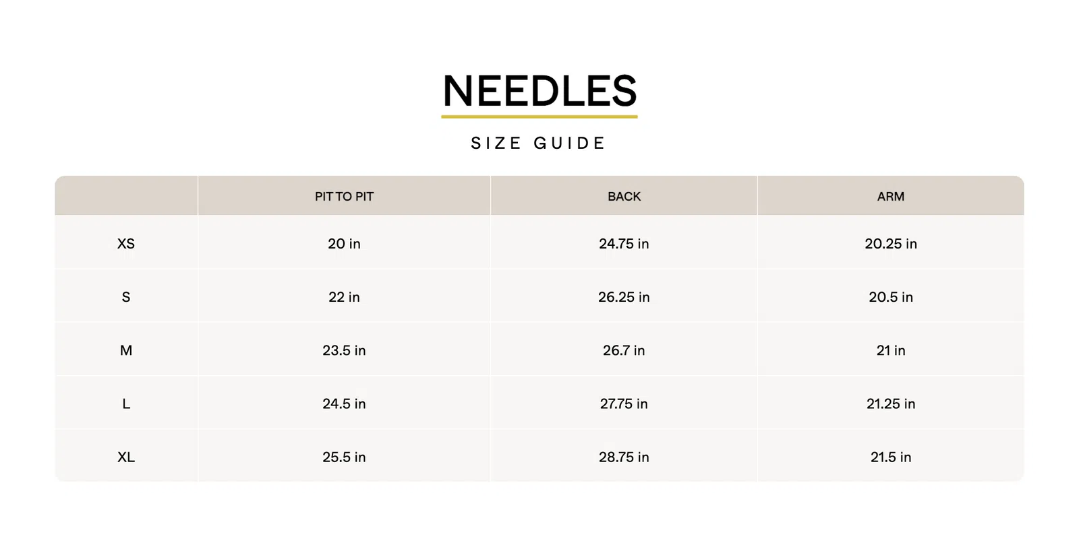
Task: Select the 24.75 in back cell
Action: [x=624, y=244]
